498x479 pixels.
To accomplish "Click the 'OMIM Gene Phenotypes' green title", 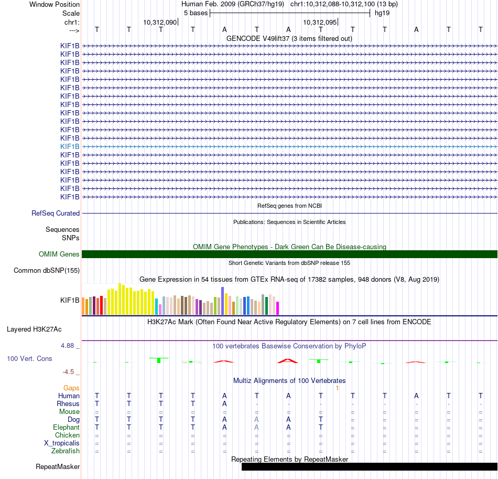I will pyautogui.click(x=289, y=247).
